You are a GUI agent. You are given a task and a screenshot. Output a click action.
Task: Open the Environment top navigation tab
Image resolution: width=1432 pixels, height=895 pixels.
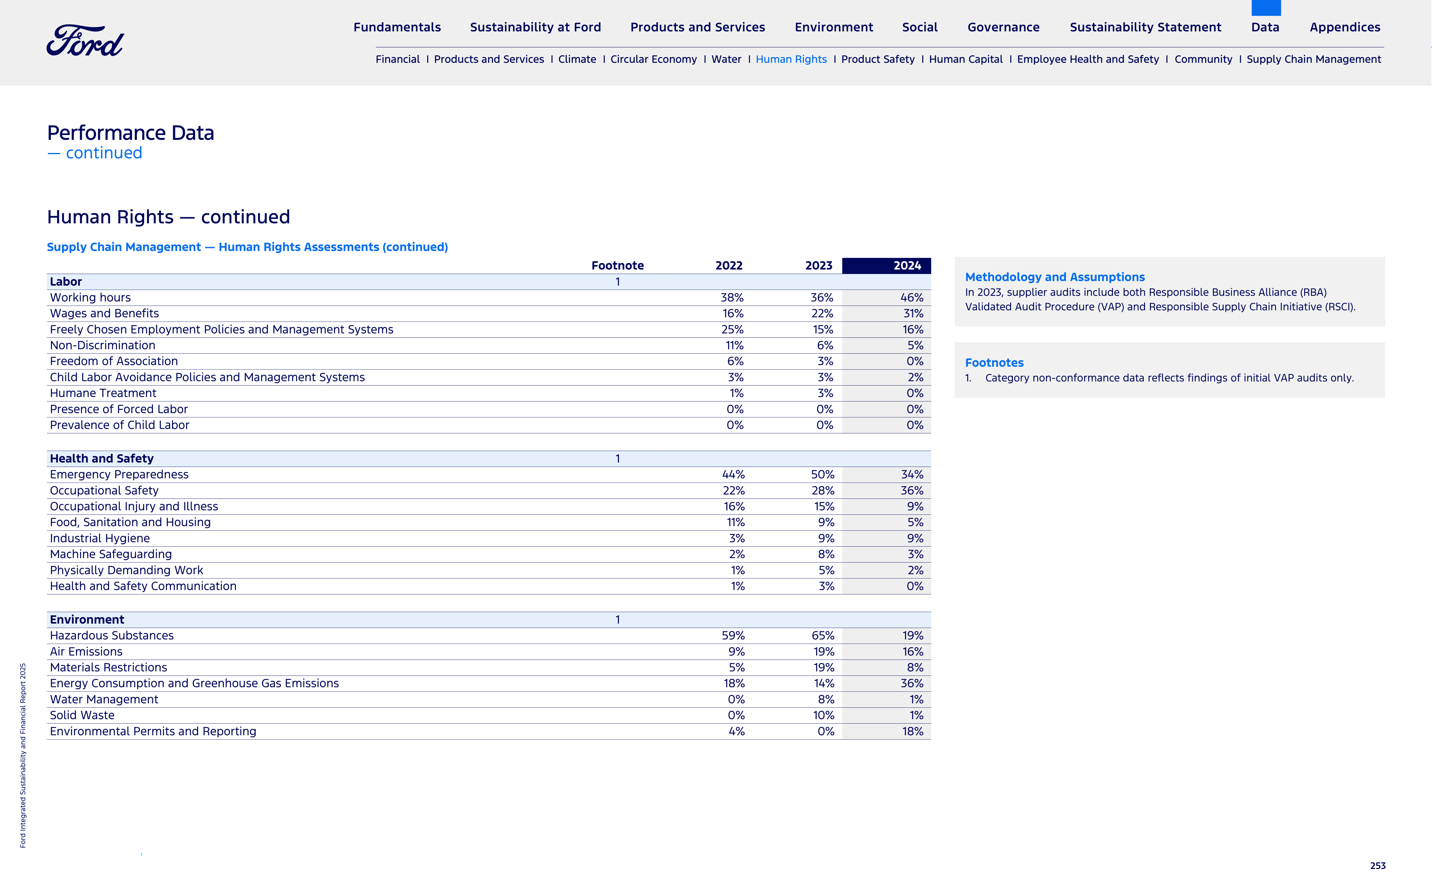[x=834, y=27]
